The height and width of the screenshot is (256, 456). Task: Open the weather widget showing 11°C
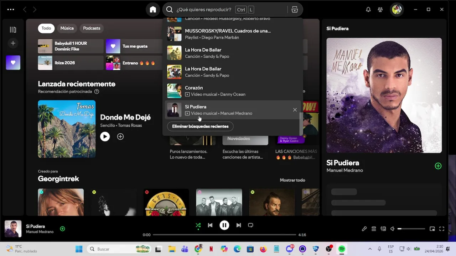(x=22, y=249)
